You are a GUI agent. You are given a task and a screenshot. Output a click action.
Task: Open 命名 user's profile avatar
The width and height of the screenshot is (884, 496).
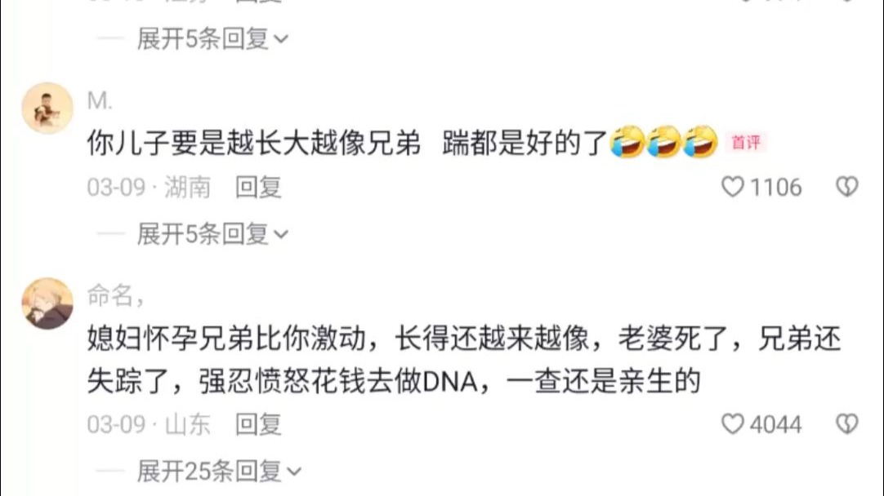tap(47, 303)
